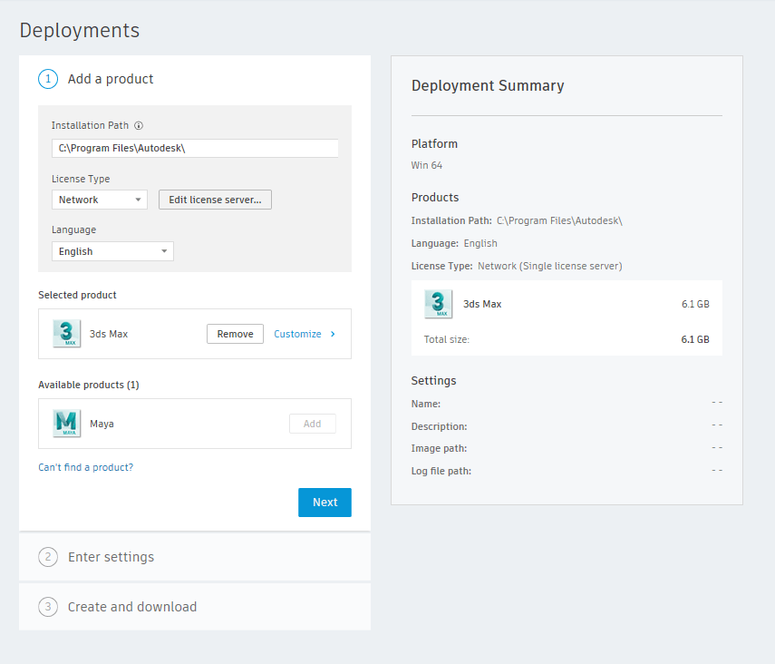The width and height of the screenshot is (775, 664).
Task: Click the 6.1 GB size beside 3ds Max
Action: point(695,304)
